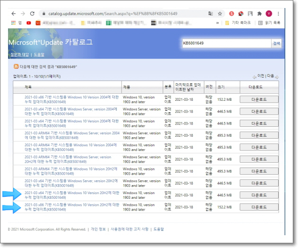Click 다운로드 for x64 Windows 10 Version 20H2

[259, 195]
